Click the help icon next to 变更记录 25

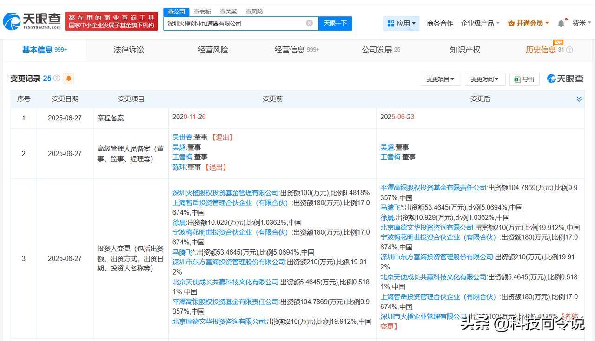(57, 78)
